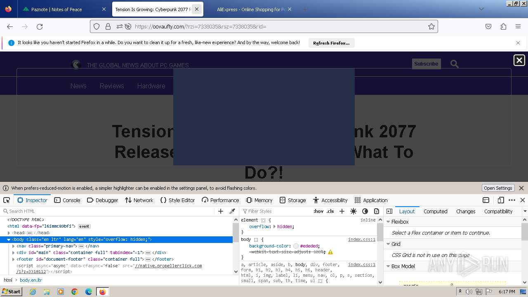Toggle the three-pane inspector sidebar icon

389,211
